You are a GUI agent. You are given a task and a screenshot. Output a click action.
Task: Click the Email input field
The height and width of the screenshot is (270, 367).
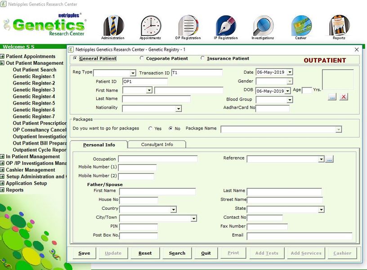tap(300, 236)
